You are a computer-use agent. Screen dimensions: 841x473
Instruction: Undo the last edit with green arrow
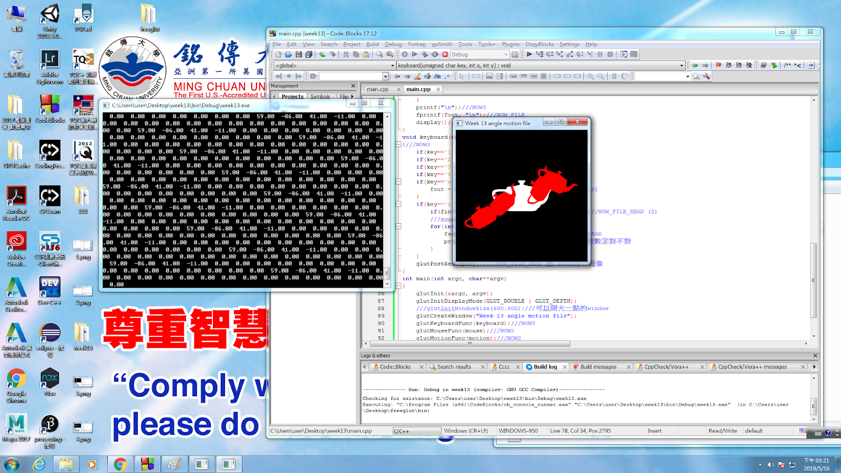pyautogui.click(x=322, y=54)
